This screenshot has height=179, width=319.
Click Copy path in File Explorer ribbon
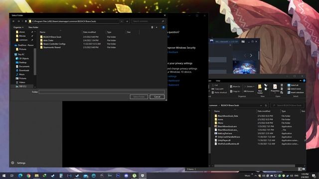tap(217, 89)
